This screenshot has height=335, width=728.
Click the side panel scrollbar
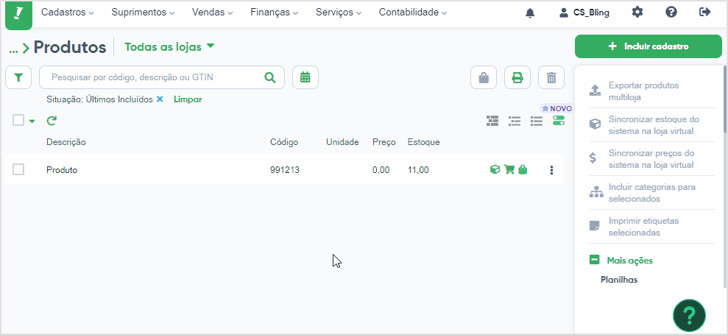tap(725, 100)
